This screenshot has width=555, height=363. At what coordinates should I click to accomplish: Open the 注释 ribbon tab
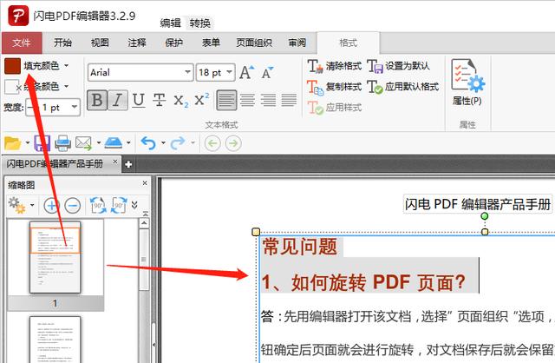point(137,43)
